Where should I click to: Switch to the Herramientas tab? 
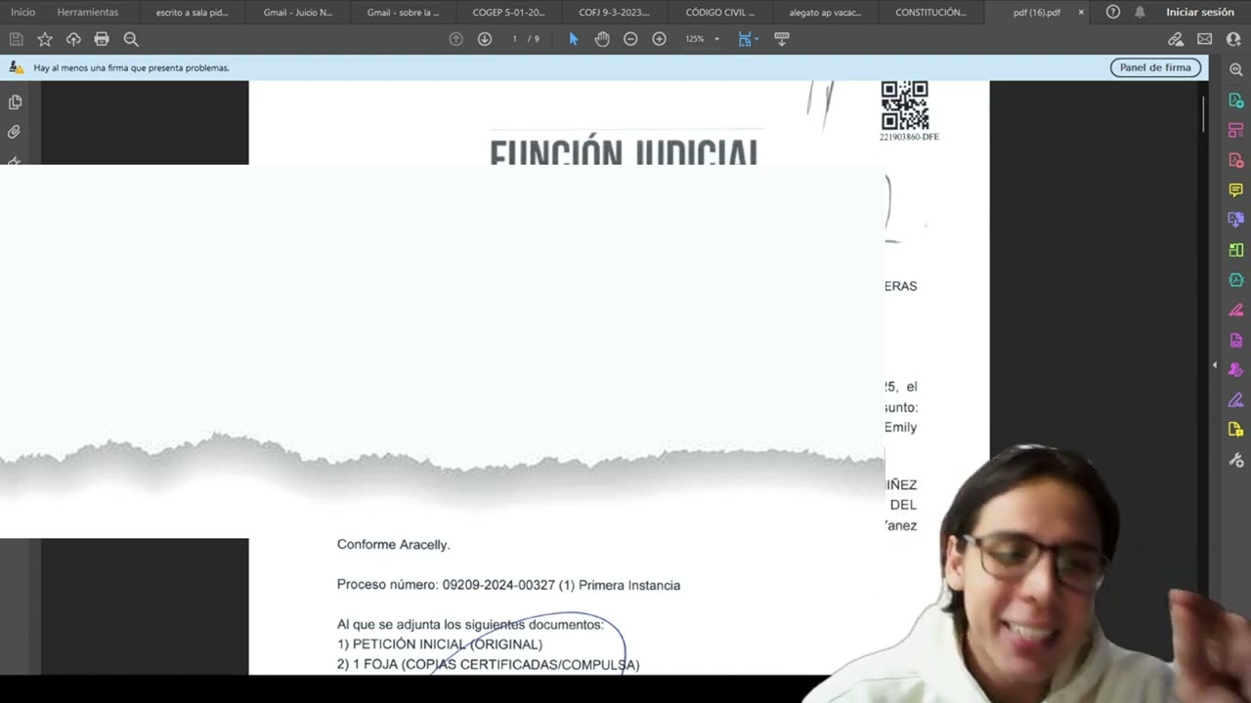[88, 12]
